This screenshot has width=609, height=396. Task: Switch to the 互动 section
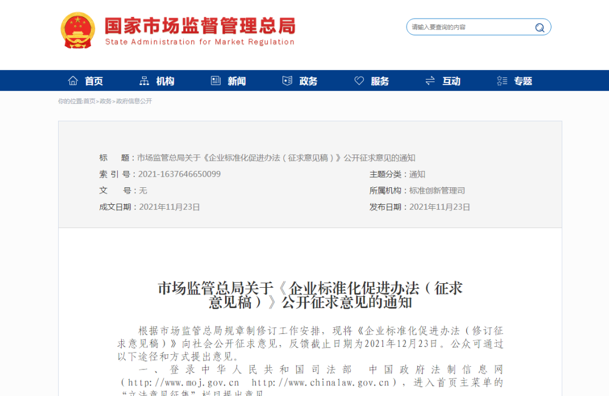(451, 80)
